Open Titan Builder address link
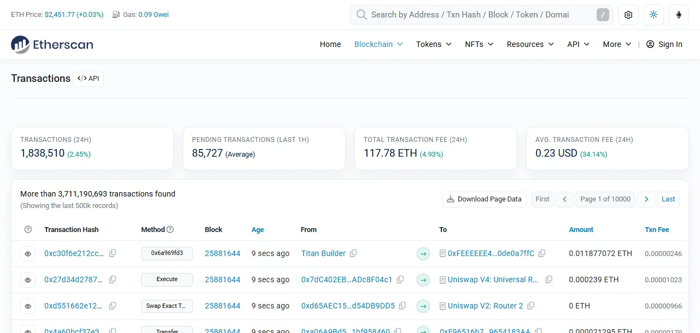700x333 pixels. [x=323, y=253]
